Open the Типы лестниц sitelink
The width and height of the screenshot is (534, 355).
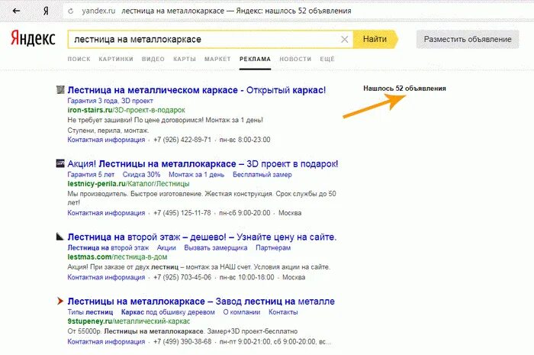[90, 312]
